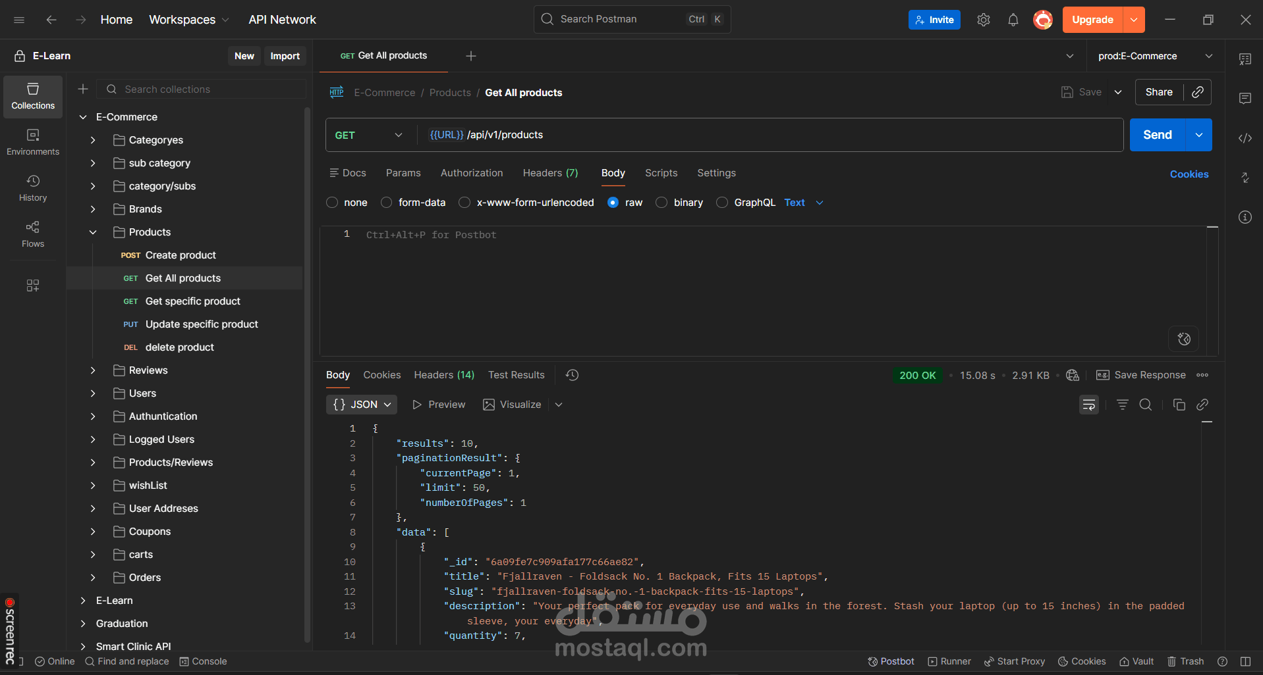Open the configure sidebar grid icon
The height and width of the screenshot is (675, 1263).
pos(33,285)
